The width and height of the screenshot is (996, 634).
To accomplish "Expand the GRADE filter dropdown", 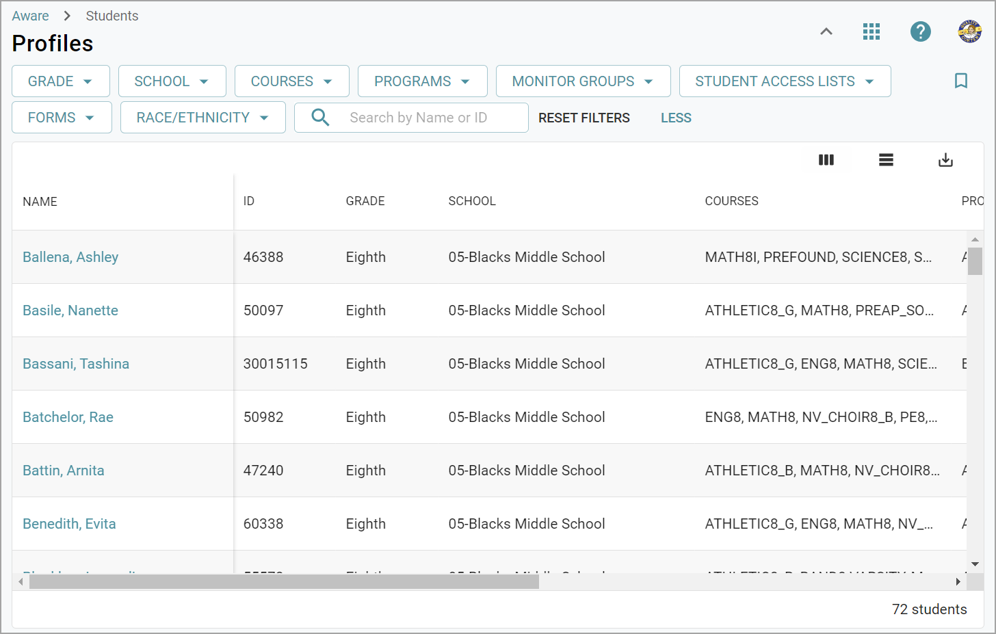I will point(60,81).
